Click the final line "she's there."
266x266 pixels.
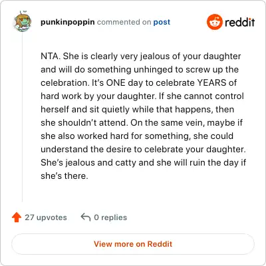click(x=65, y=176)
